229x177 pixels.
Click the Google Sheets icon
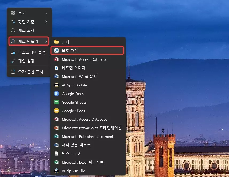56,102
